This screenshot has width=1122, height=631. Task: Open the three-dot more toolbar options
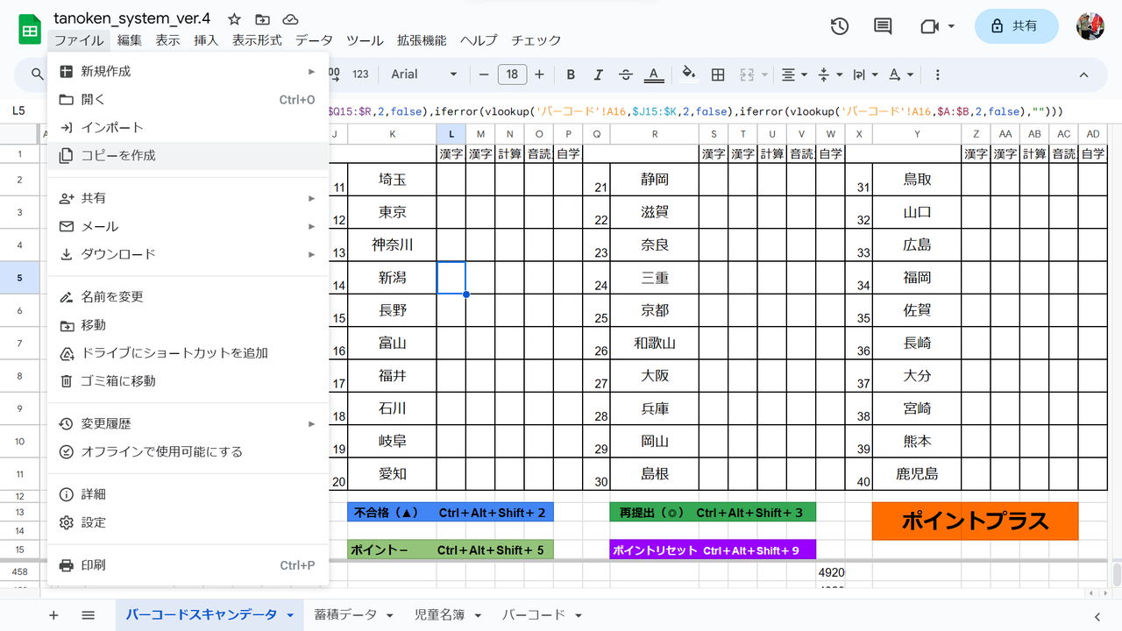(x=938, y=74)
